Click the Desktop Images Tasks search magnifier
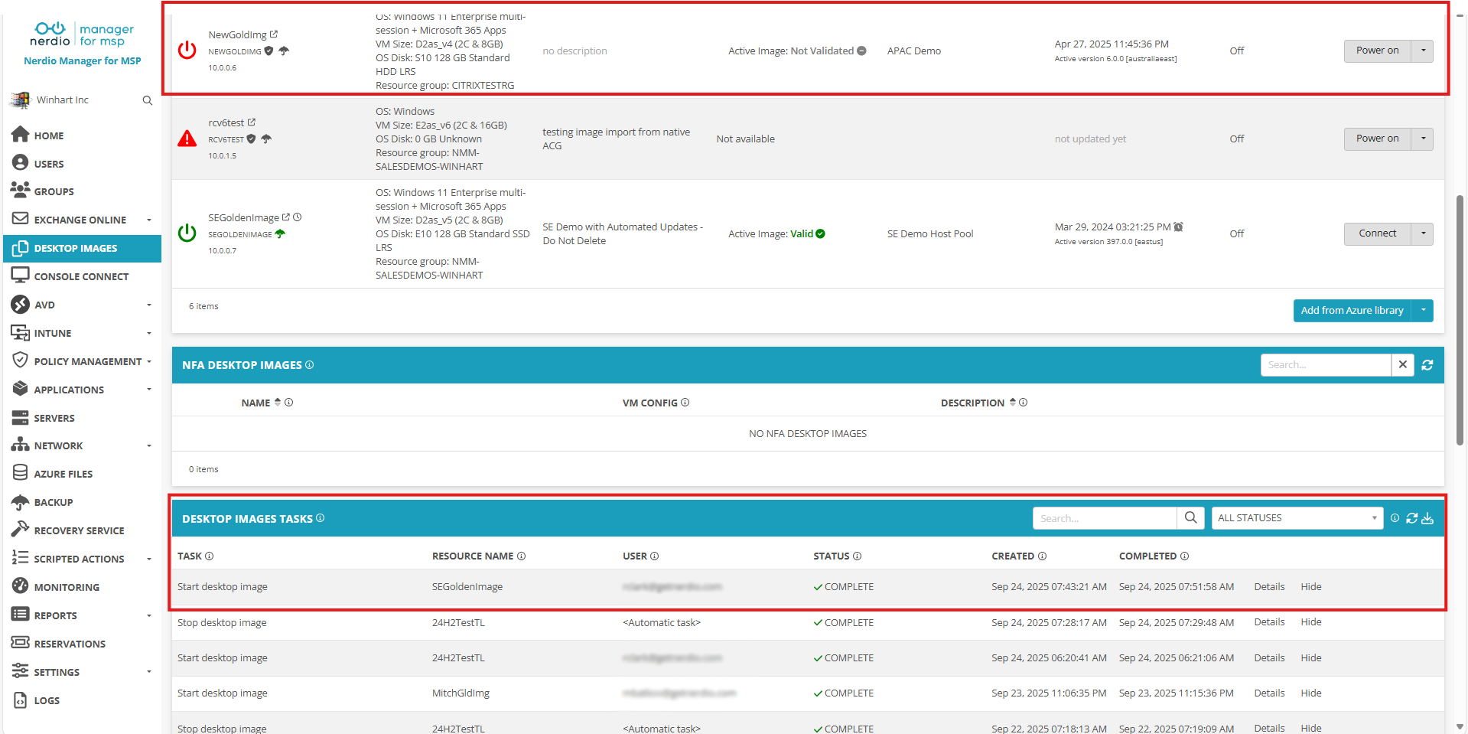 click(1190, 518)
